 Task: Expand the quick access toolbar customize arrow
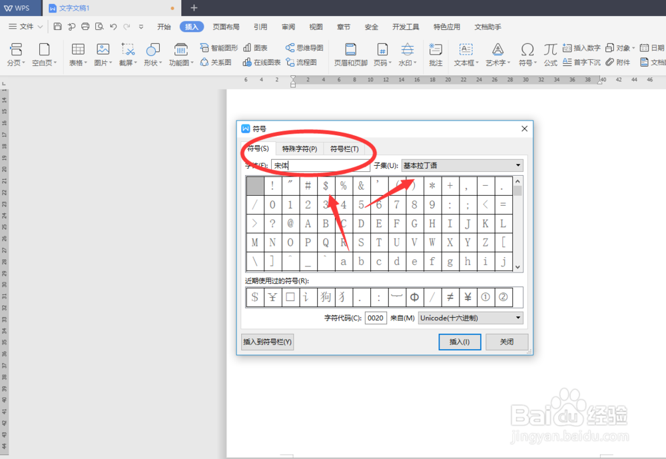[x=141, y=27]
